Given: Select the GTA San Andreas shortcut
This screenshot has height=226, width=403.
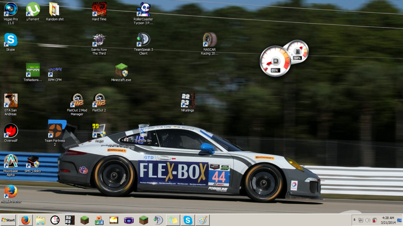Looking at the screenshot, I should point(11,105).
